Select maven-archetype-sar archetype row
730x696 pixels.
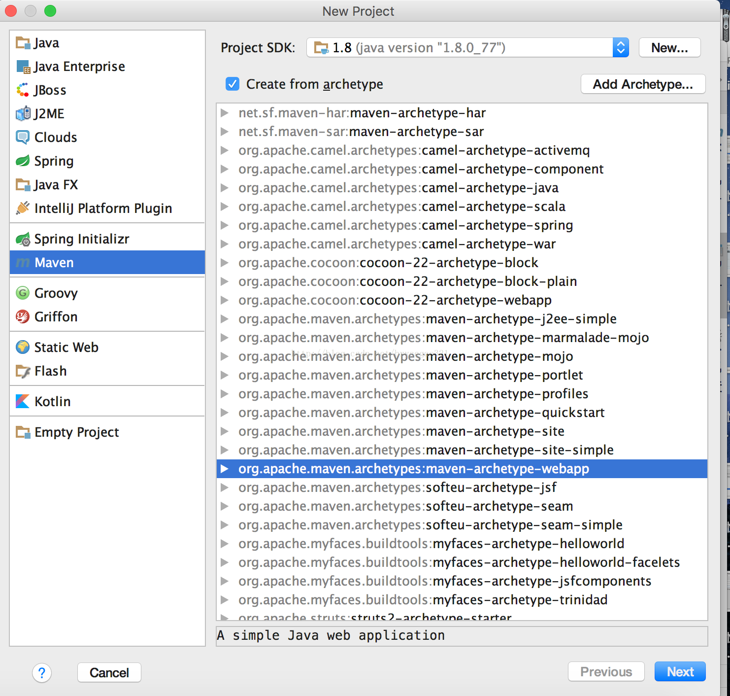[462, 132]
